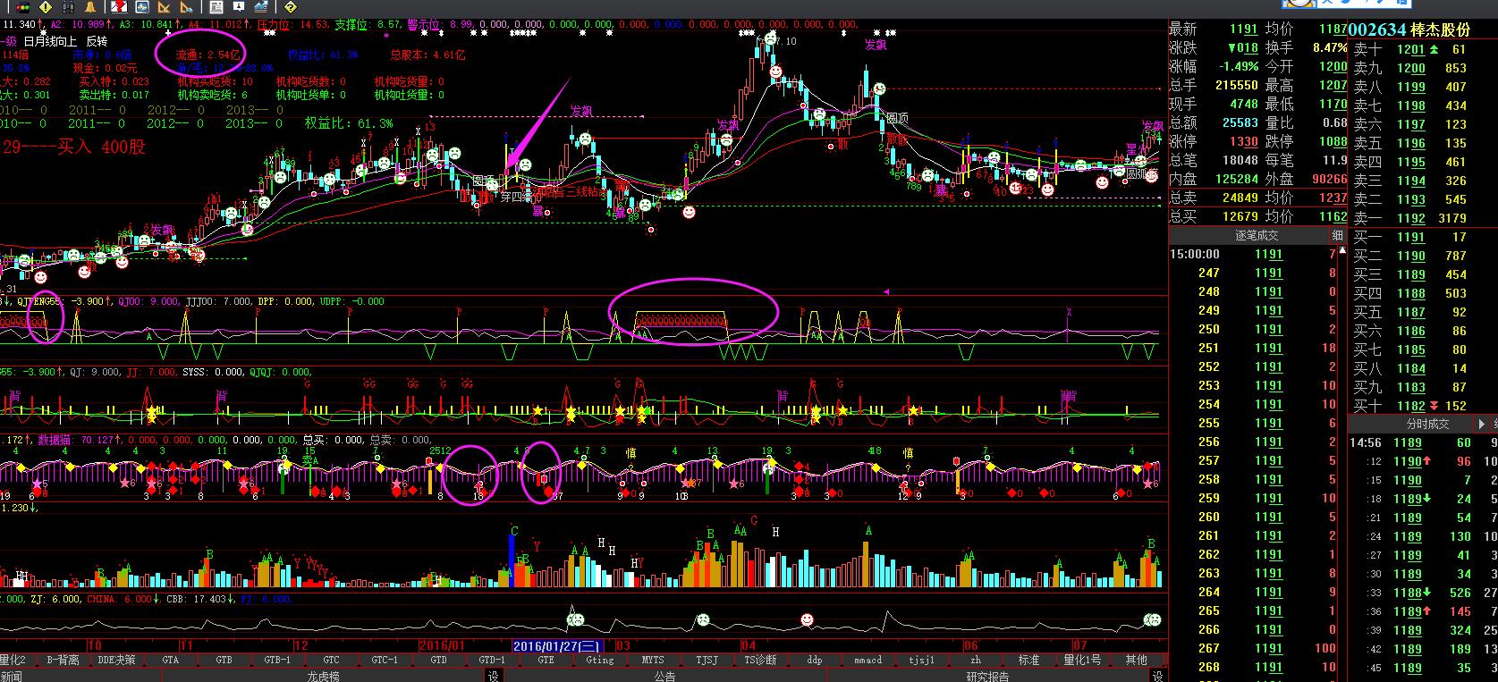Click the red smiley in bottom indicator
This screenshot has width=1498, height=682.
click(807, 619)
